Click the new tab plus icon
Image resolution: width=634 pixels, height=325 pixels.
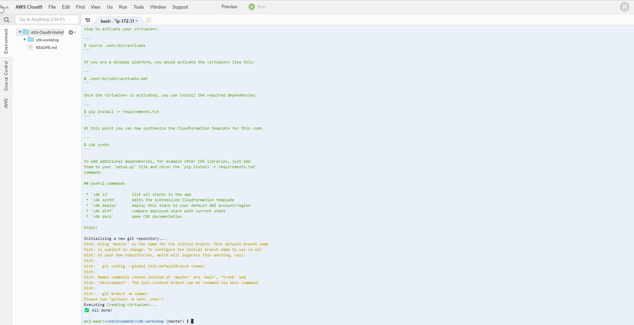pos(149,20)
